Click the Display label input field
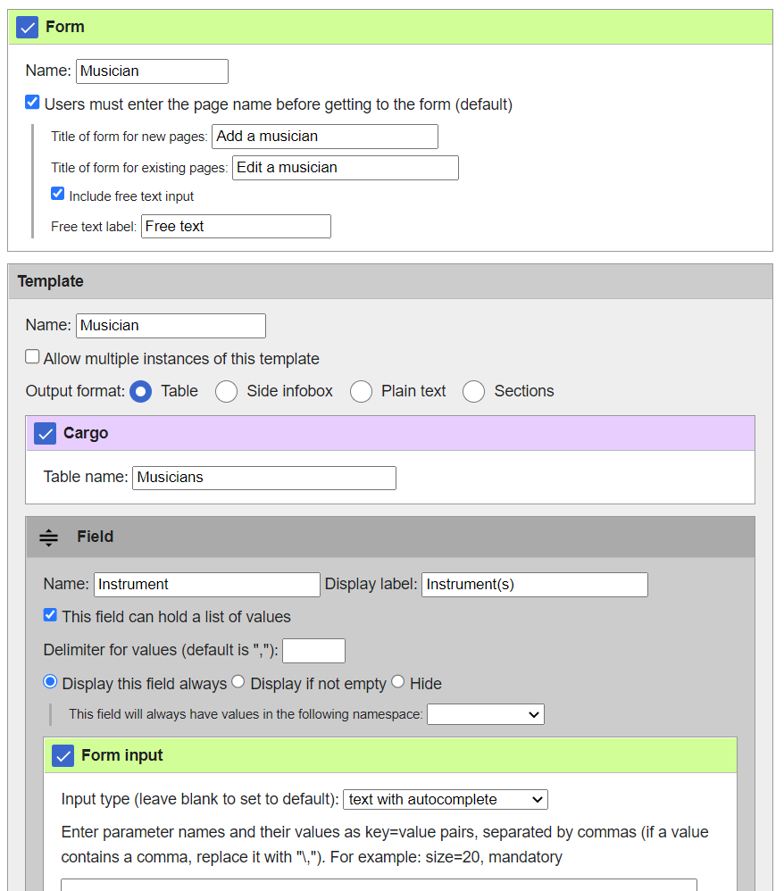 point(534,585)
